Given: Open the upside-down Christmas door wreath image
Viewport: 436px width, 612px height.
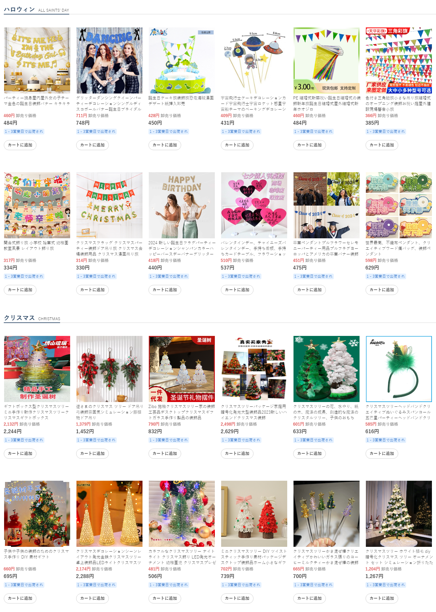Looking at the screenshot, I should tap(109, 369).
